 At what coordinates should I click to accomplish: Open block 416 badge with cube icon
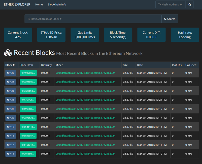pyautogui.click(x=11, y=154)
